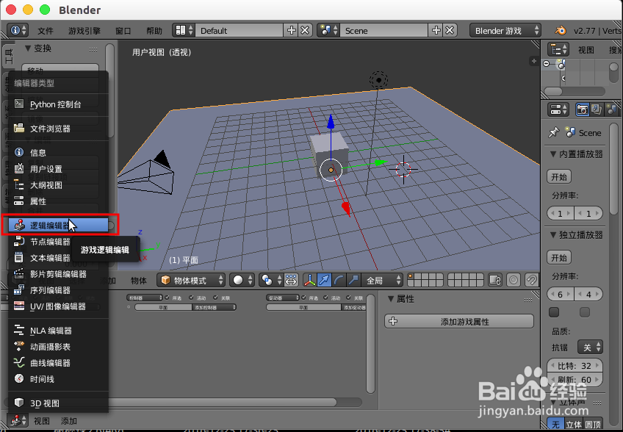Viewport: 623px width, 432px height.
Task: Open the 窗口 menu
Action: pyautogui.click(x=123, y=31)
